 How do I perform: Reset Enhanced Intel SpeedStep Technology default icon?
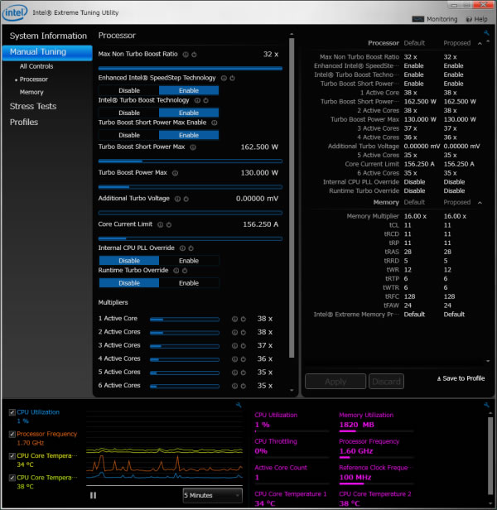(232, 78)
